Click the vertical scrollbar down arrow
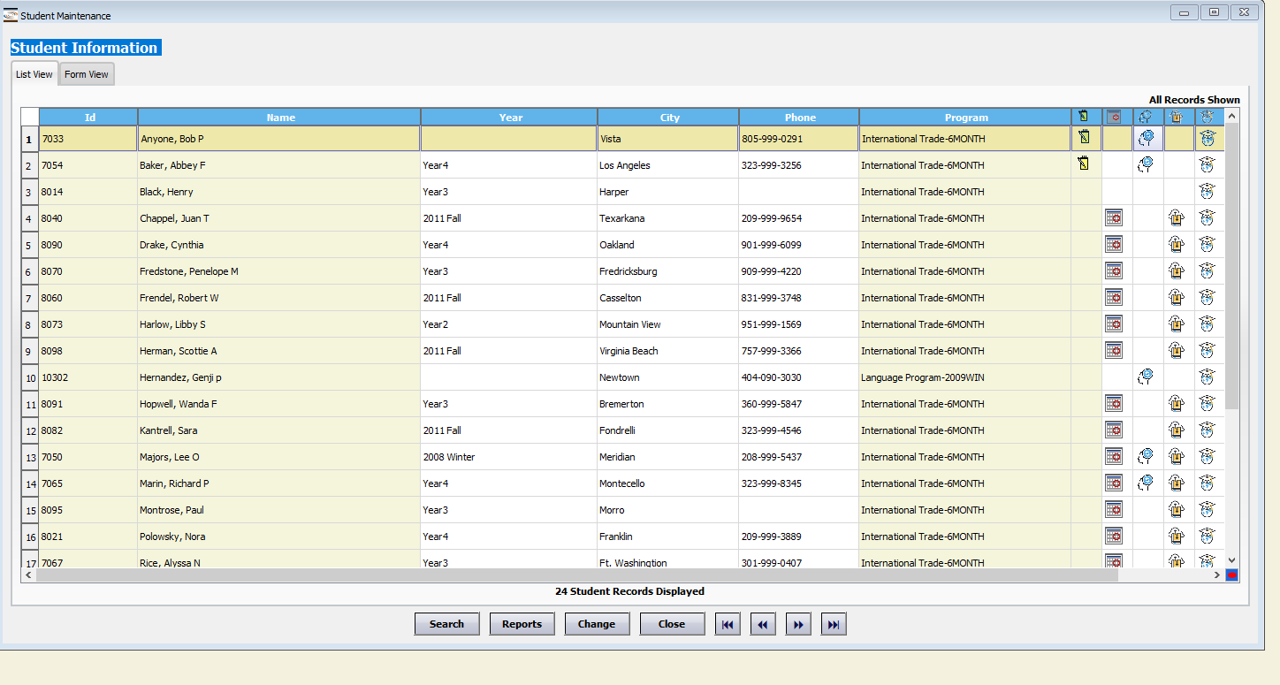Screen dimensions: 1280x685 1232,559
